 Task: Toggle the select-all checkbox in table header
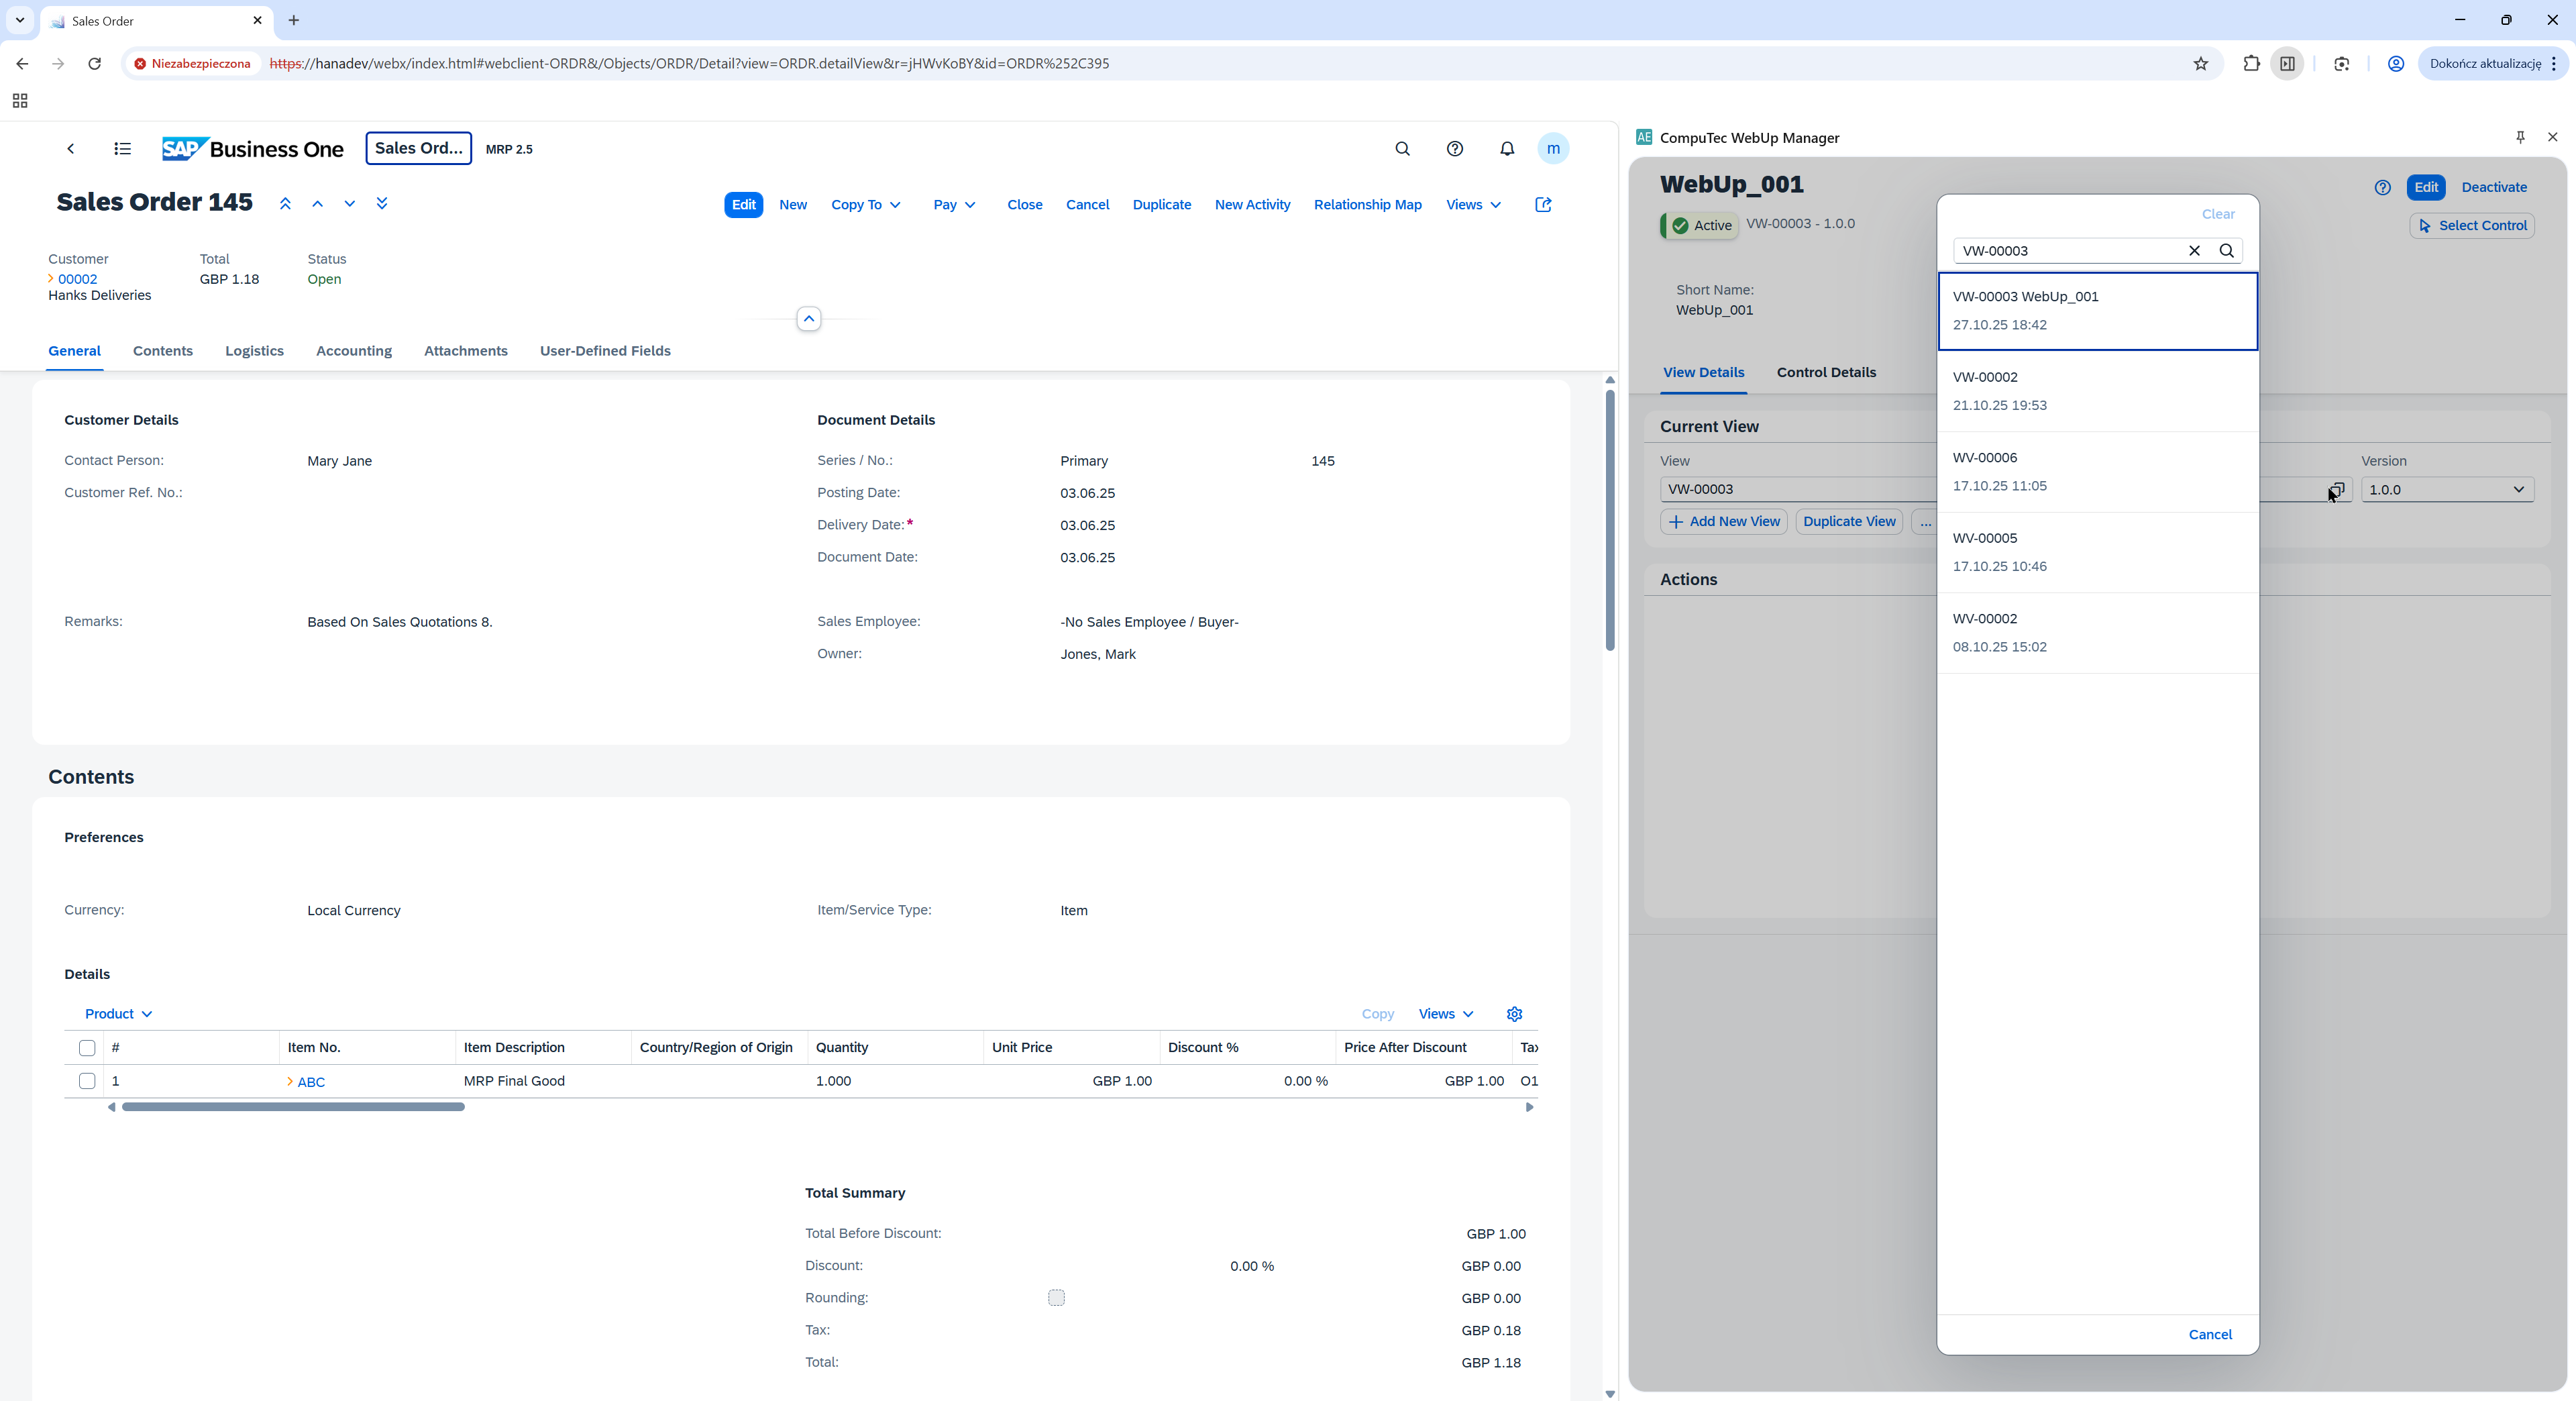[x=87, y=1048]
